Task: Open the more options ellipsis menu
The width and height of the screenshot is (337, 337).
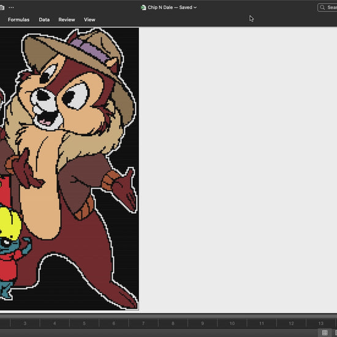Action: (x=11, y=7)
